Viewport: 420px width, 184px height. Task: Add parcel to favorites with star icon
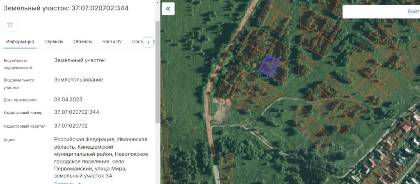(x=10, y=25)
